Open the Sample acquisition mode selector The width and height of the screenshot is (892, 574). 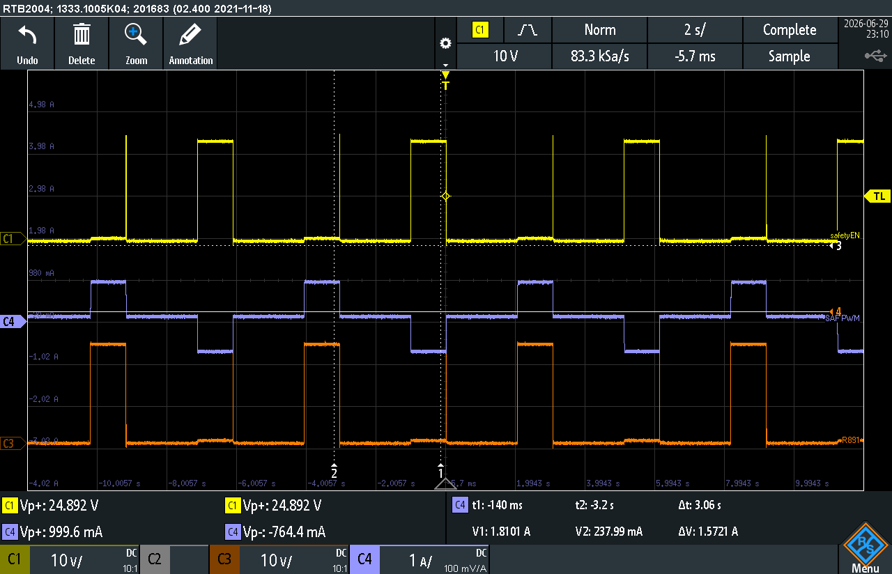pyautogui.click(x=789, y=56)
